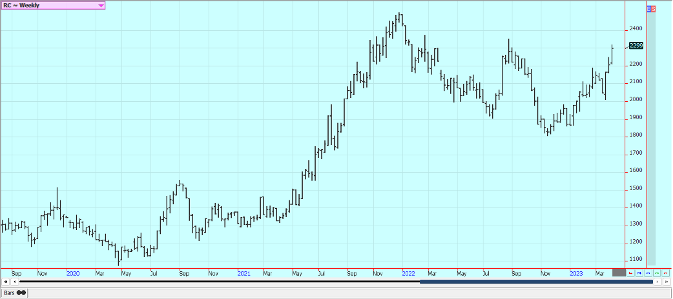Jump to chart start with double-left arrow

5,282
